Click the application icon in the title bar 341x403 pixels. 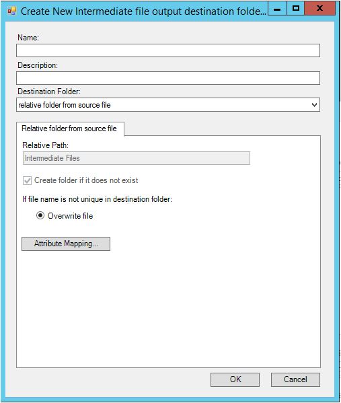click(12, 11)
